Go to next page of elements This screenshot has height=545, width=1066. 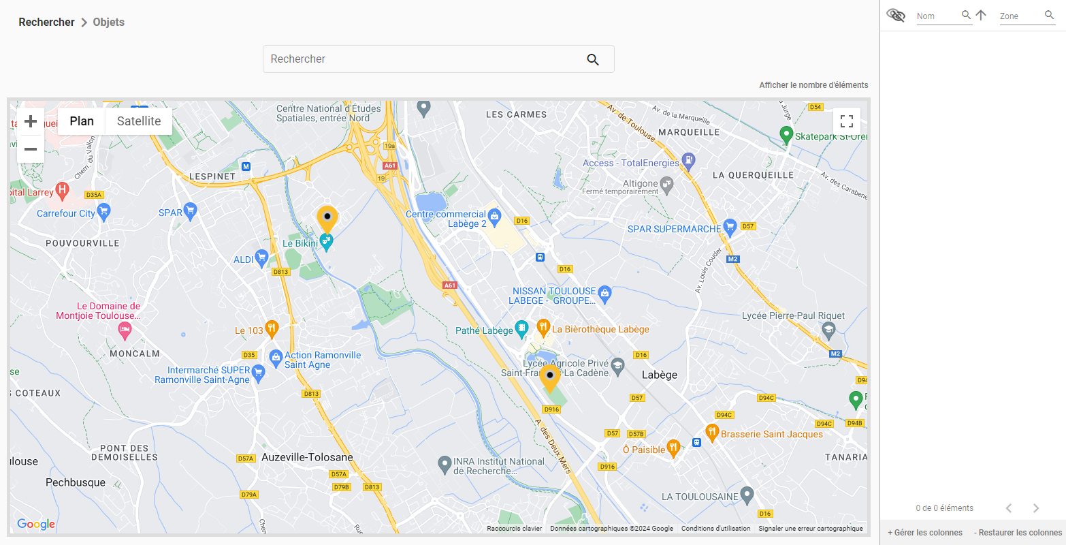point(1036,508)
